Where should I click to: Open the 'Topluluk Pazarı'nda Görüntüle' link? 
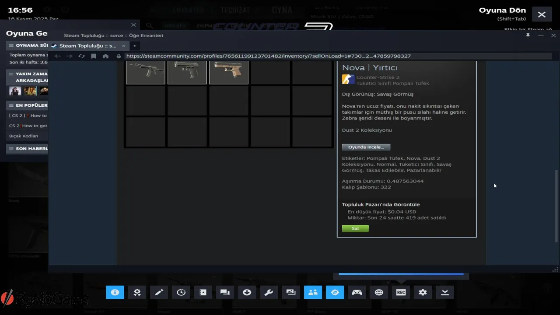click(381, 204)
